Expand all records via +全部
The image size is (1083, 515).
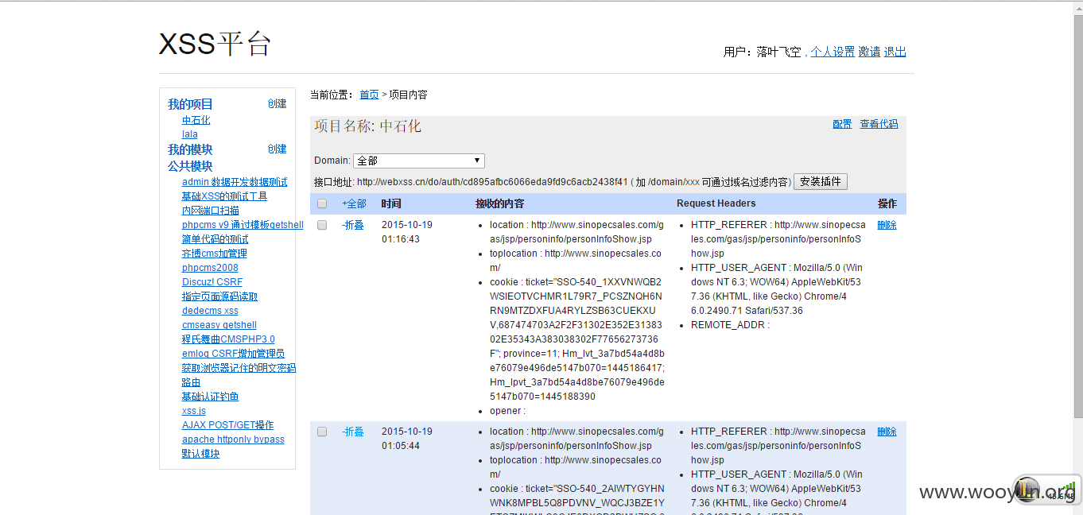pos(354,203)
